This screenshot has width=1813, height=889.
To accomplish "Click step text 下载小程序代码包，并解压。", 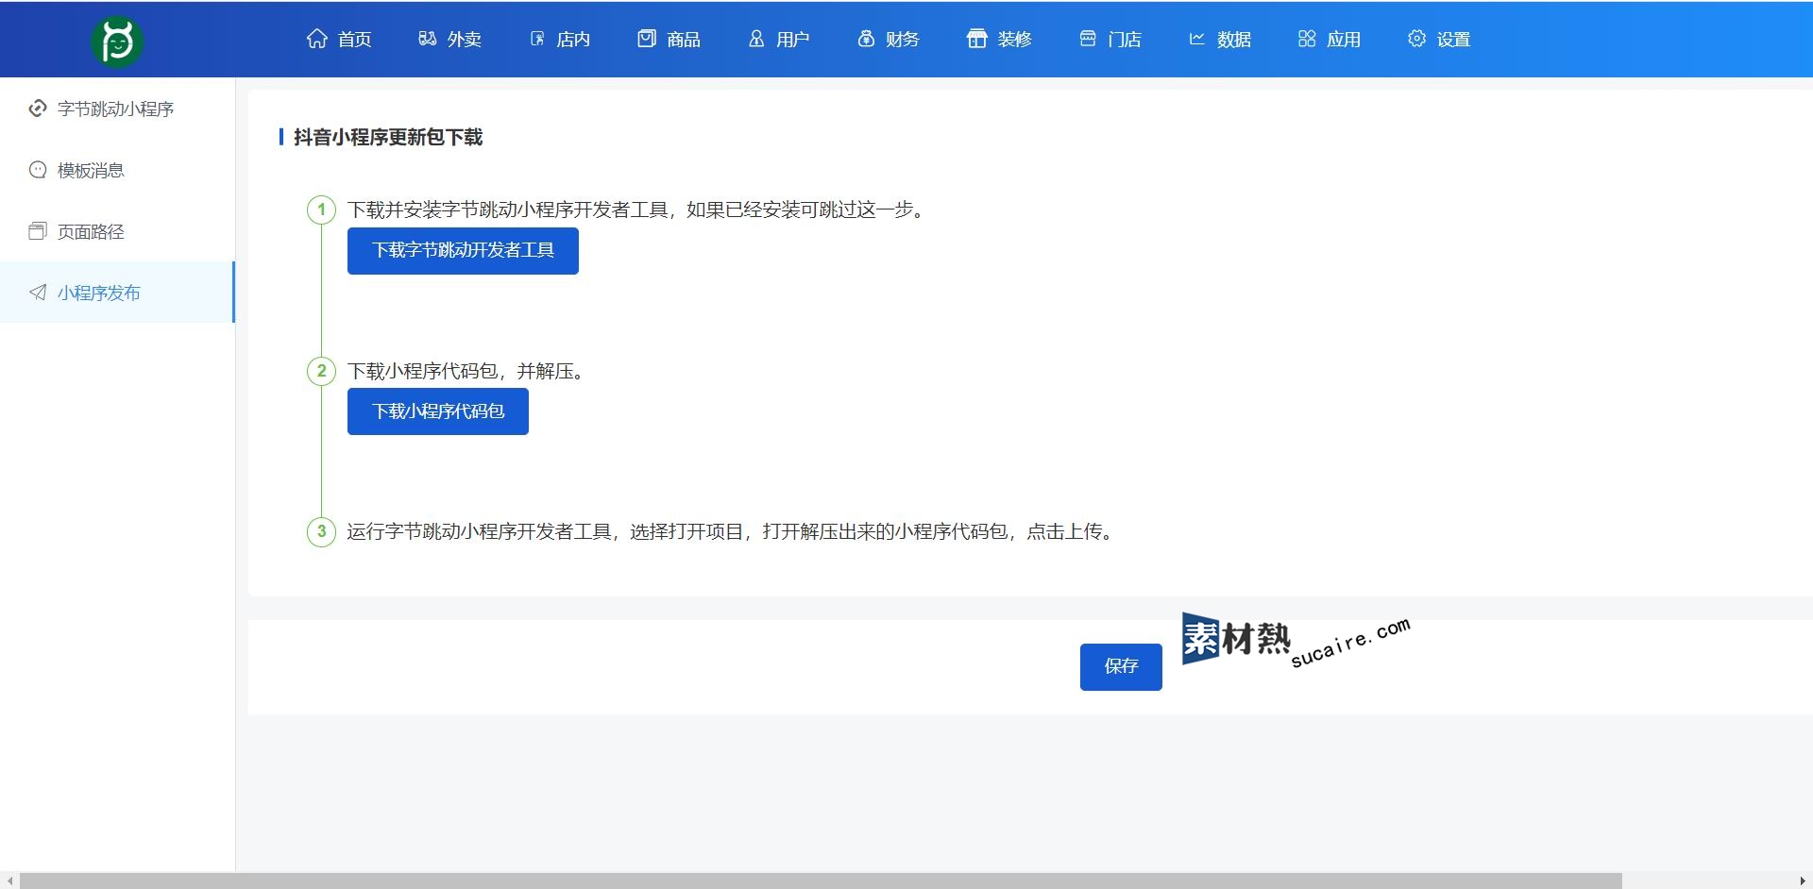I will 469,371.
